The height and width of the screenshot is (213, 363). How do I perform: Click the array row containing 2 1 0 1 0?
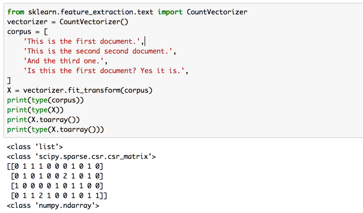click(x=57, y=176)
